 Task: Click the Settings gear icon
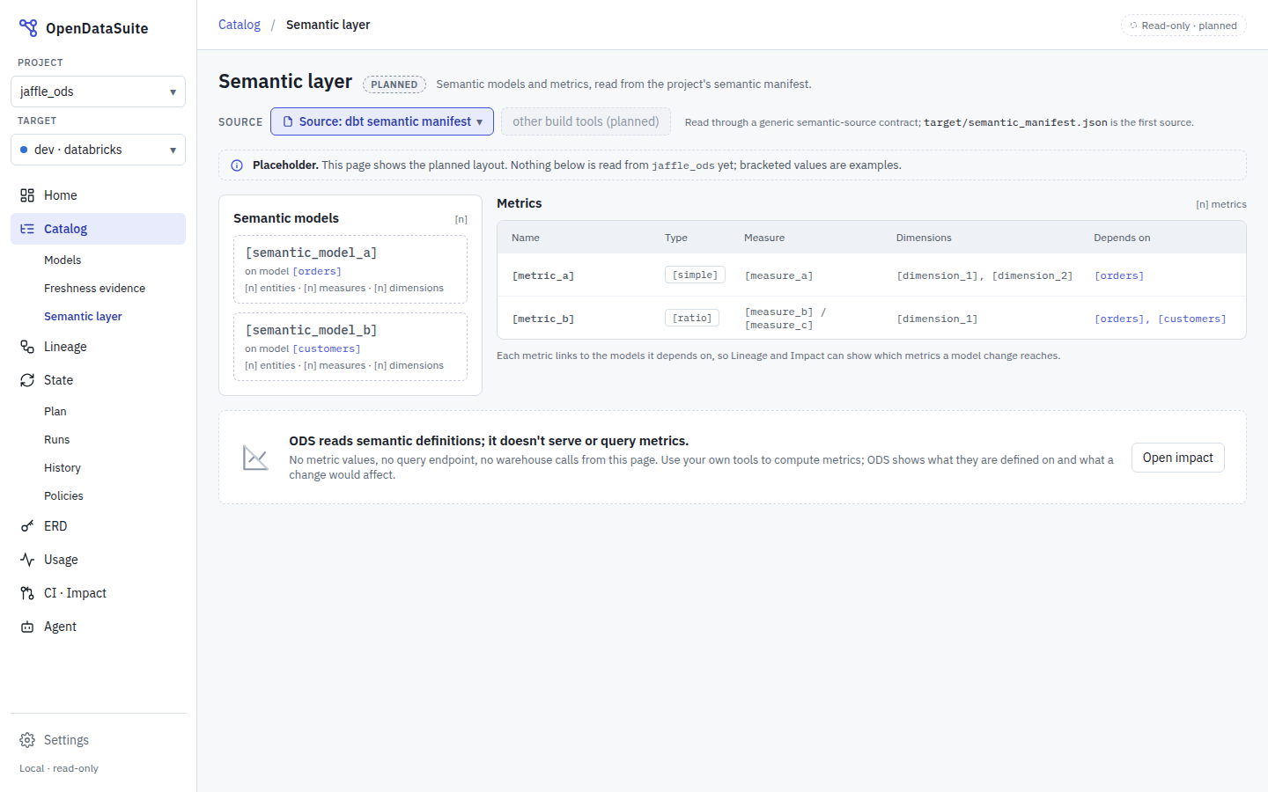pyautogui.click(x=27, y=740)
